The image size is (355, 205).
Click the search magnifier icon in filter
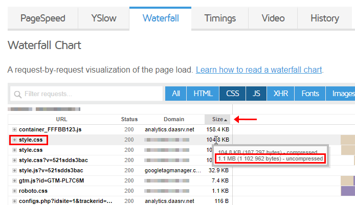point(18,94)
